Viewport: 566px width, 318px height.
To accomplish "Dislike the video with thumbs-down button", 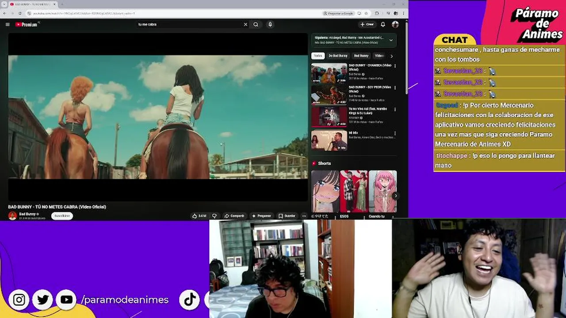I will (x=214, y=216).
